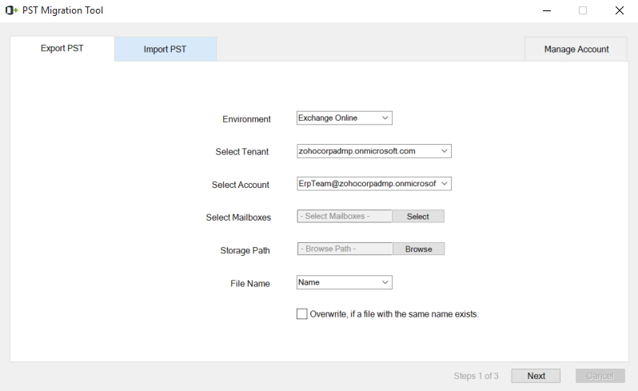Click the Select button for mailboxes
Viewport: 638px width, 391px height.
click(418, 217)
